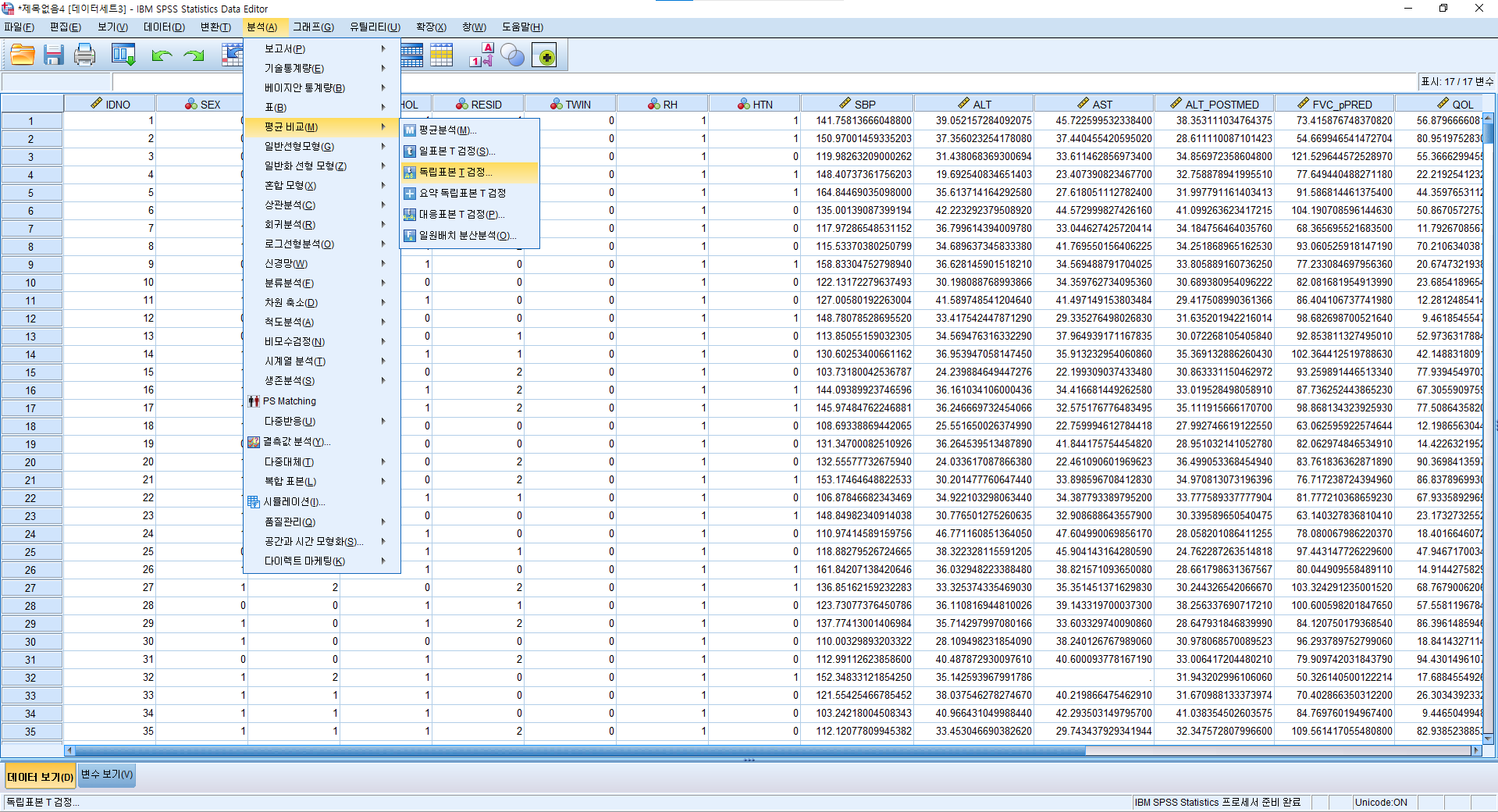Use variable sets overlapping circles icon
The image size is (1498, 812).
[x=513, y=55]
